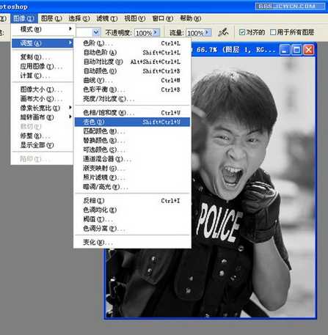Open the 滤镜 (Filter) menu

point(107,18)
